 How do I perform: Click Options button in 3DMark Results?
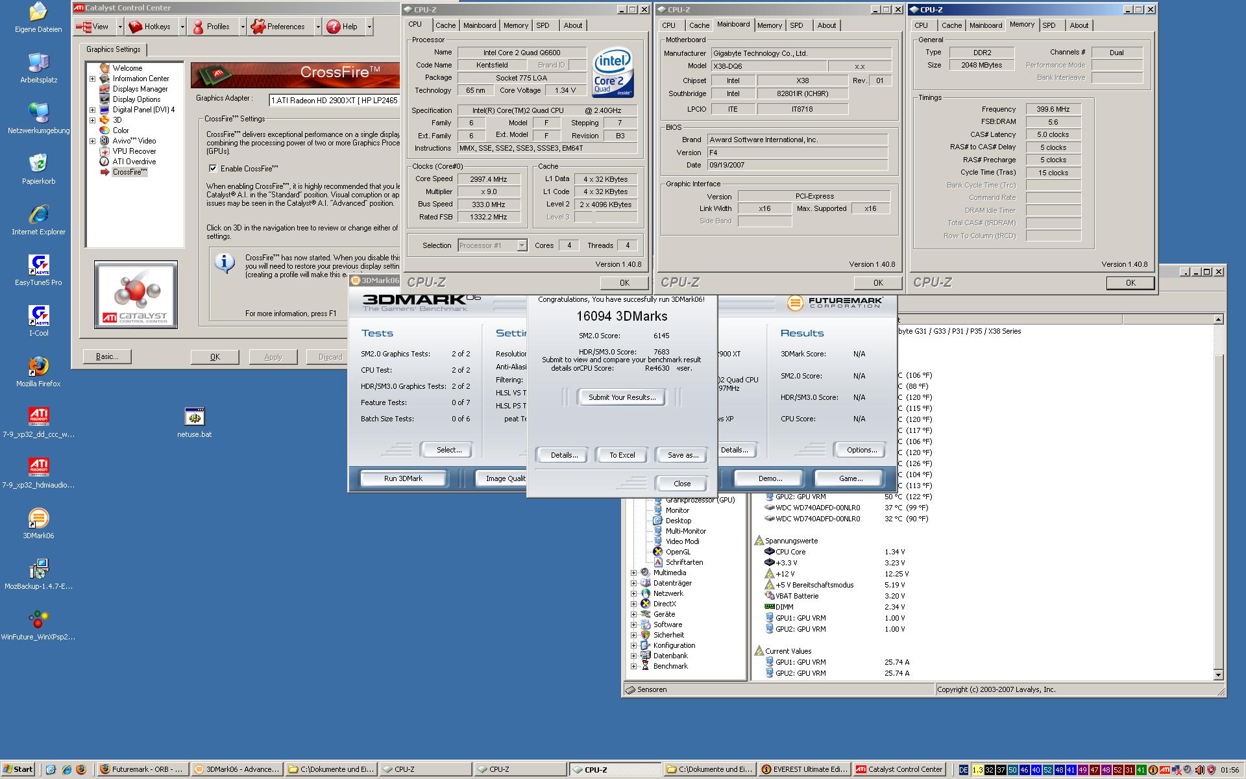[x=861, y=450]
